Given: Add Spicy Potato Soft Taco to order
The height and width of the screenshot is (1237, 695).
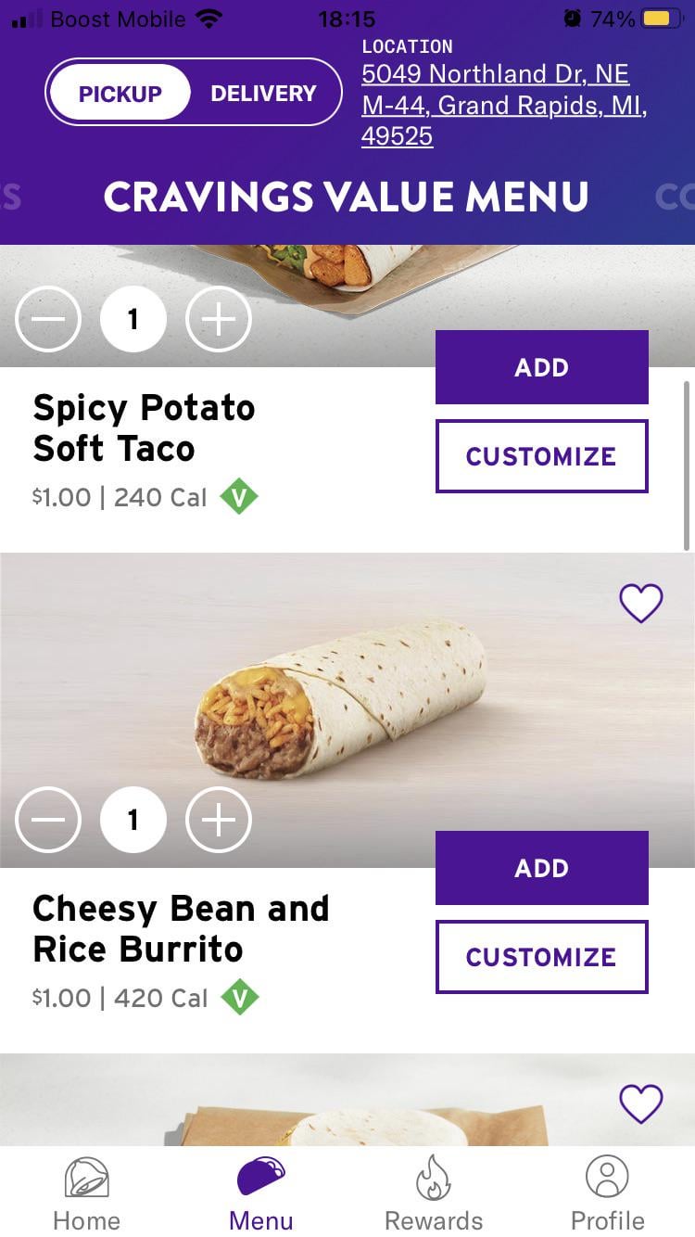Looking at the screenshot, I should click(x=541, y=367).
